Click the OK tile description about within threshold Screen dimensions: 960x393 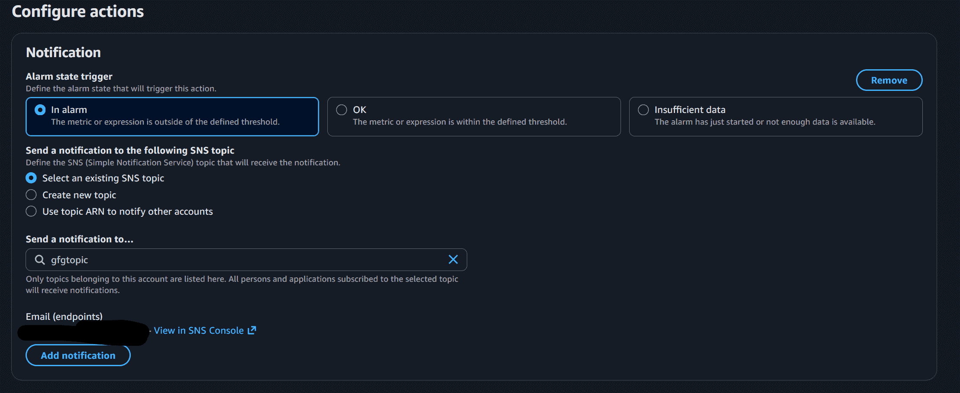[460, 122]
